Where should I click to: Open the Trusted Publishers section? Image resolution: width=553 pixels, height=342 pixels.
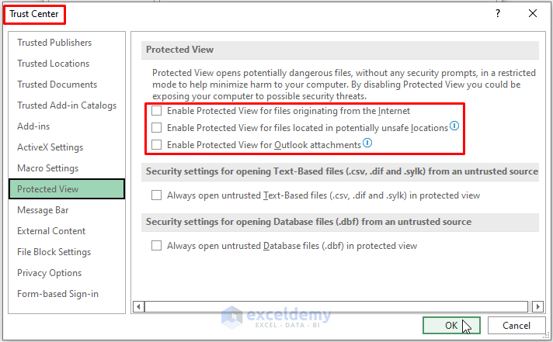pyautogui.click(x=54, y=43)
